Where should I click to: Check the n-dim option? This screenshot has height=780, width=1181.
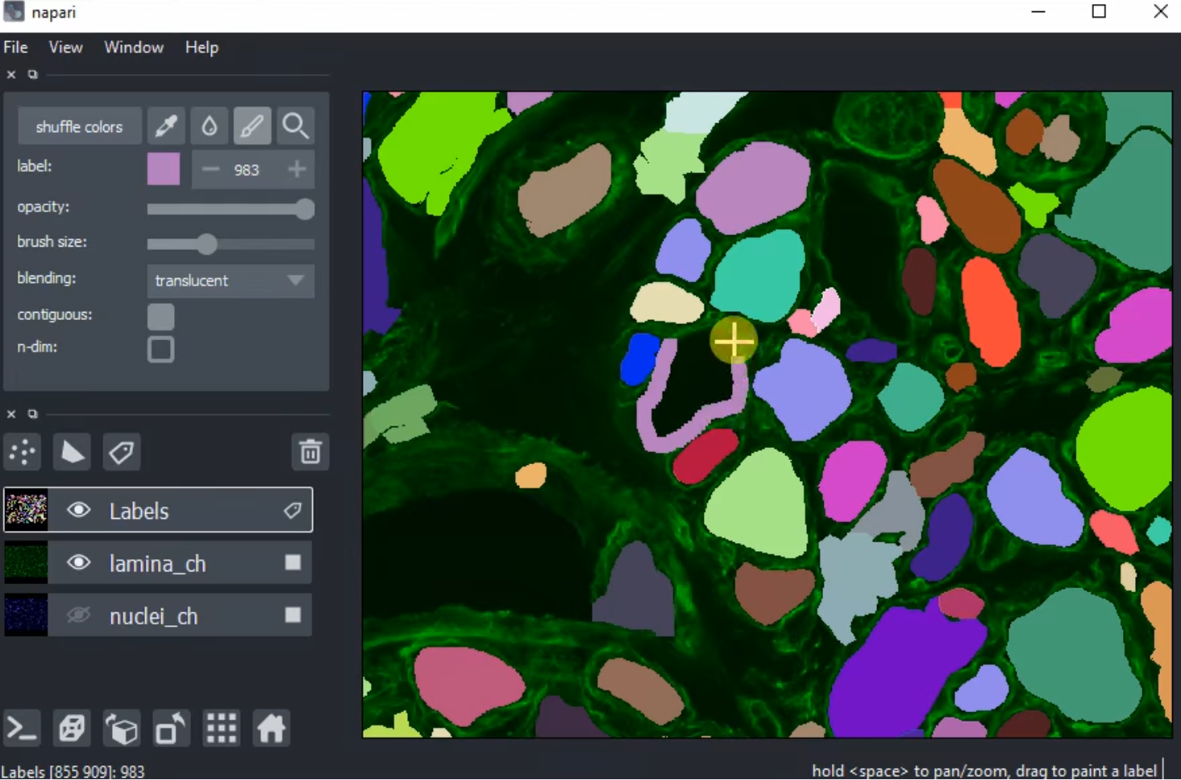tap(160, 349)
